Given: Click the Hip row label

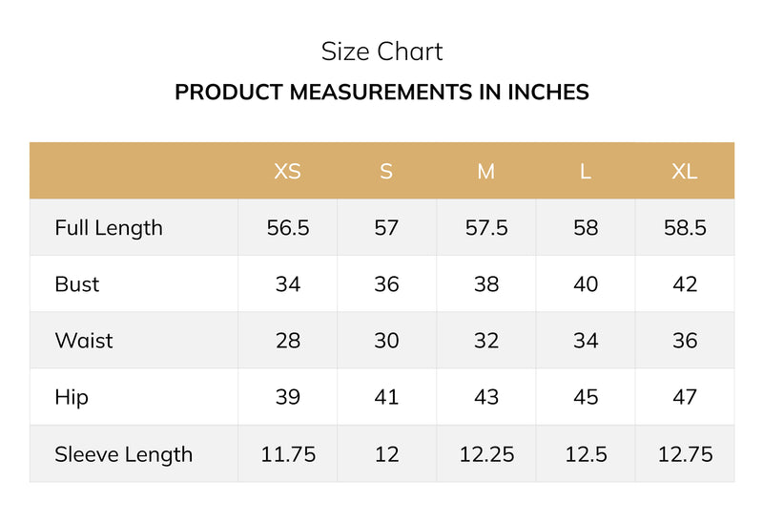Looking at the screenshot, I should point(72,397).
